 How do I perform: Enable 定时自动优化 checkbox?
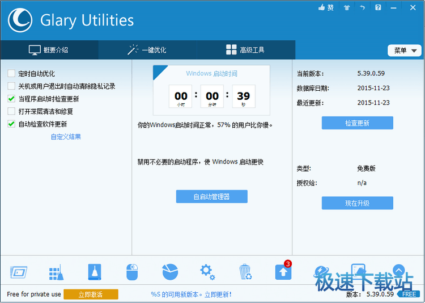[11, 73]
